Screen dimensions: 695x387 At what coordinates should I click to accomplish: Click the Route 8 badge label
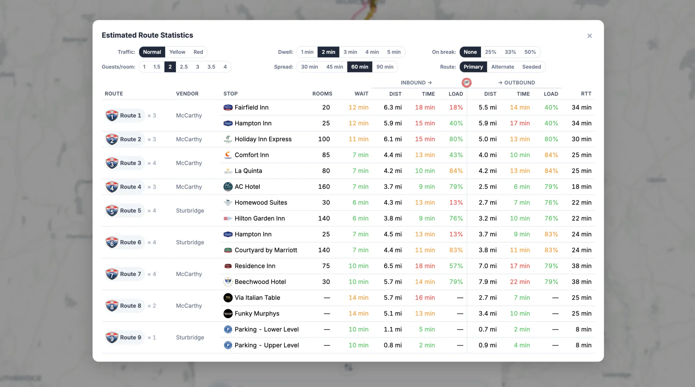click(131, 306)
